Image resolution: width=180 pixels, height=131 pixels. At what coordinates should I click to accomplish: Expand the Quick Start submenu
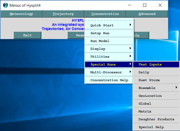[109, 25]
